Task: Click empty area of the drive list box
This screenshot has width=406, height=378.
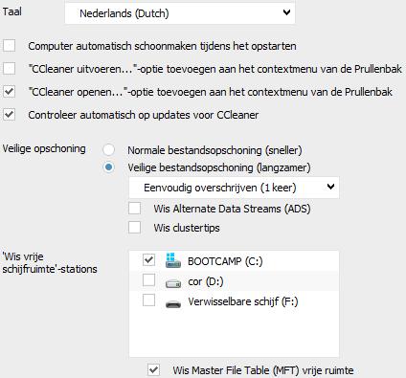Action: click(234, 333)
